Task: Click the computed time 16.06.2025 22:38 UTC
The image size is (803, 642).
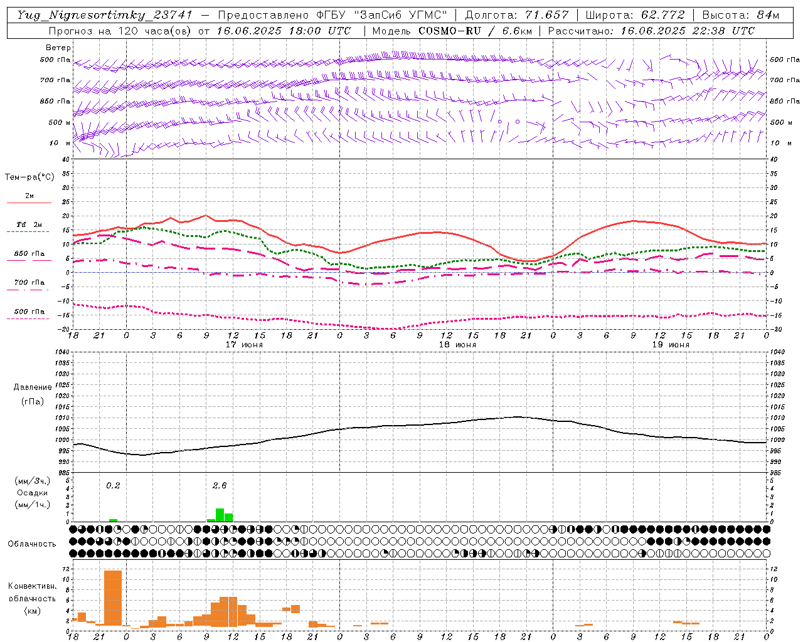Action: click(688, 31)
